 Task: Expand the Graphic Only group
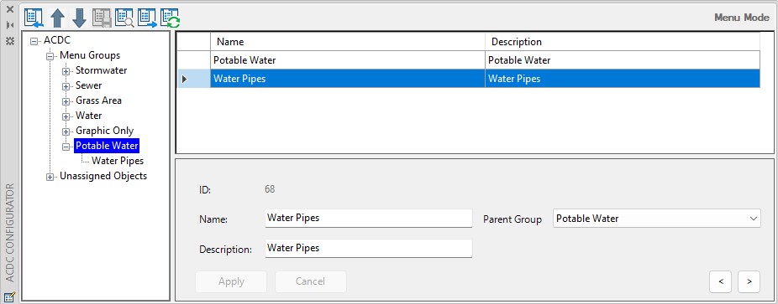[x=66, y=131]
